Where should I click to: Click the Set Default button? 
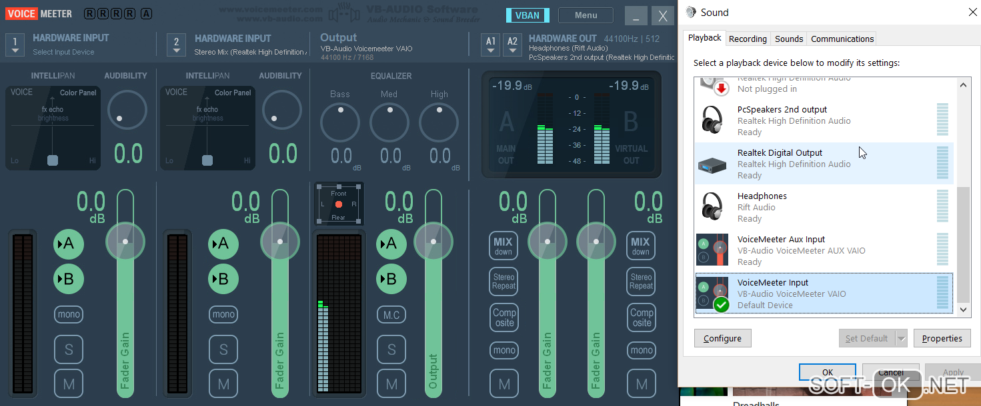tap(867, 338)
